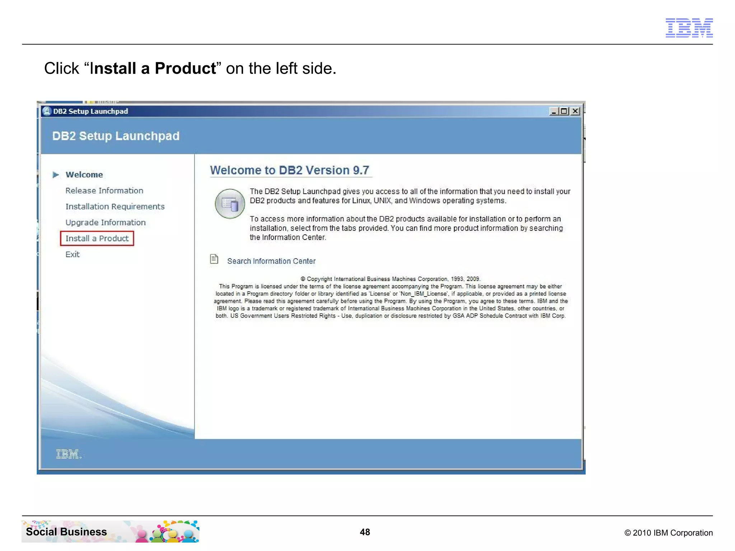
Task: Click the DB2 Setup Launchpad title bar icon
Action: [x=47, y=111]
